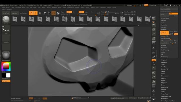The height and width of the screenshot is (102, 181).
Task: Open the FiberMesh subpalette
Action: (x=164, y=67)
